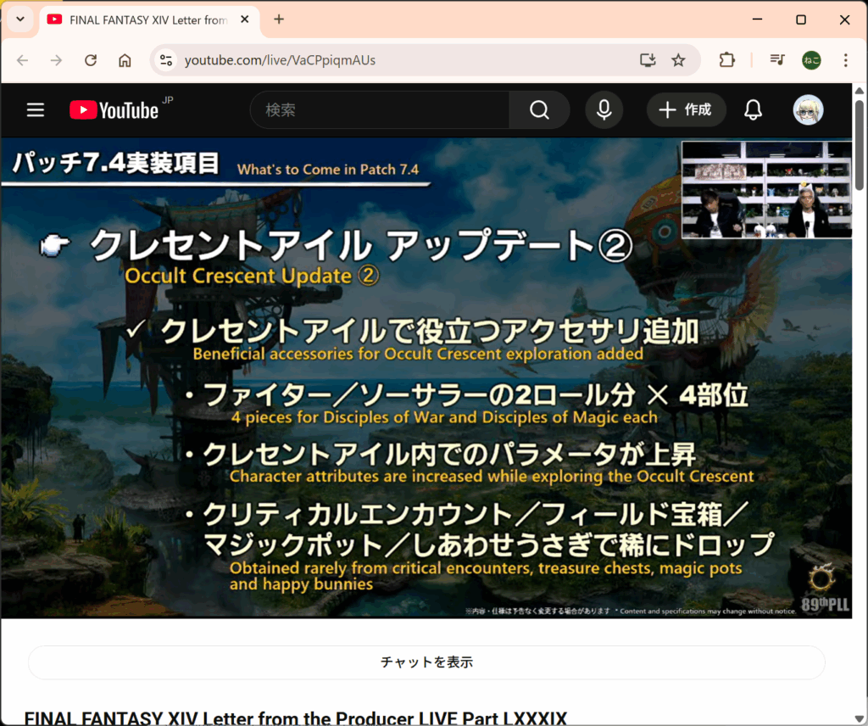Reload the current page
868x726 pixels.
[x=91, y=60]
